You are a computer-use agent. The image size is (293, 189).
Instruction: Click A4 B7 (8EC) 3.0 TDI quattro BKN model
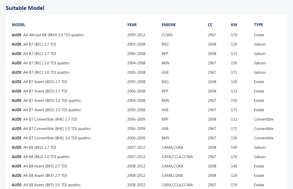(x=41, y=63)
